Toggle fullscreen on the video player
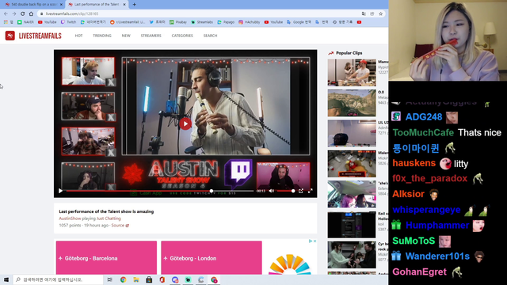Screen dimensions: 507x285 pyautogui.click(x=310, y=191)
